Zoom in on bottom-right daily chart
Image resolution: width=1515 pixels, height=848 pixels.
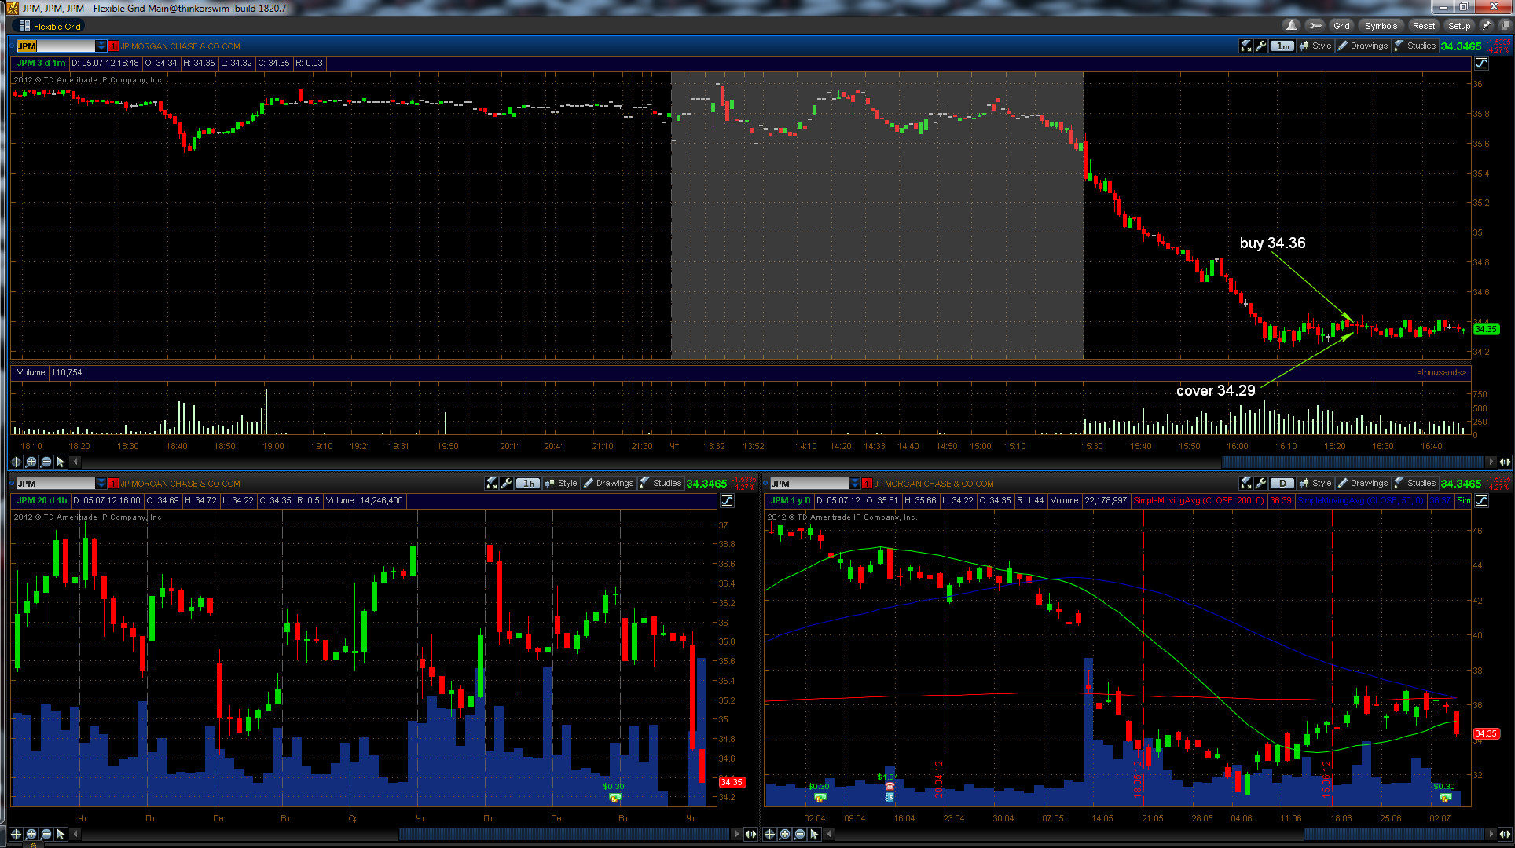784,834
